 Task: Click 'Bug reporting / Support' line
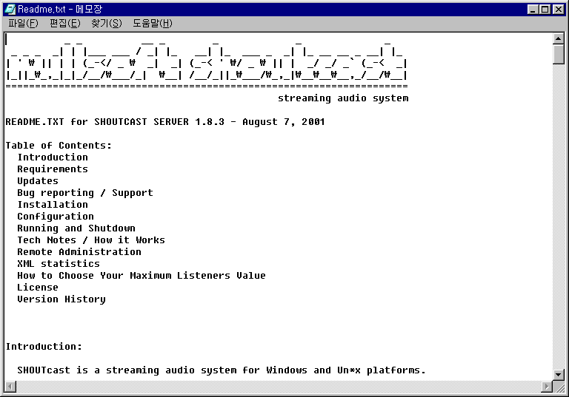[85, 193]
